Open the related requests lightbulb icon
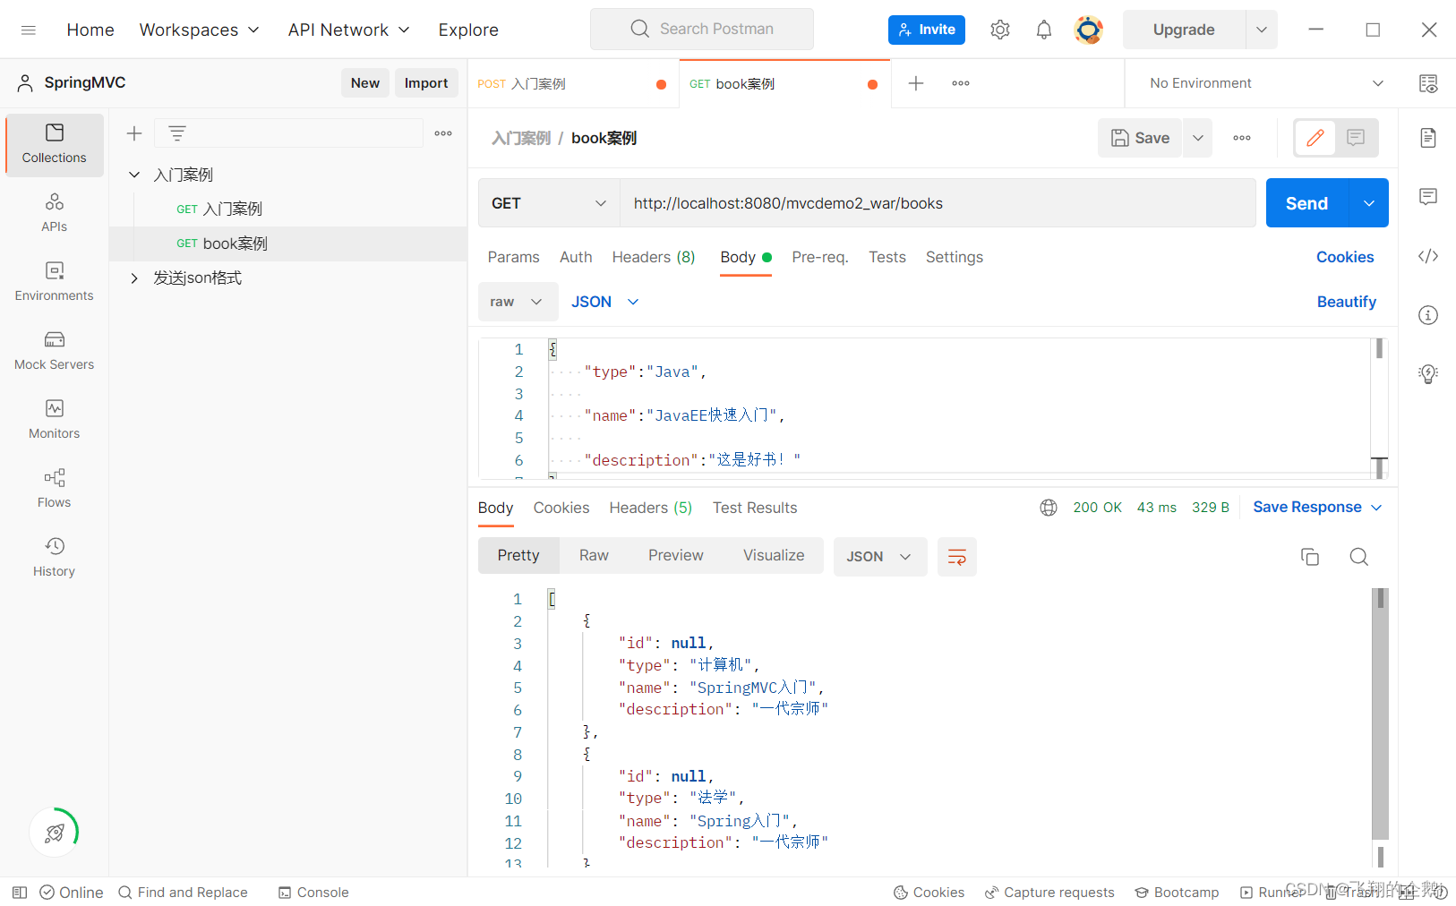Viewport: 1456px width, 906px height. [1428, 374]
